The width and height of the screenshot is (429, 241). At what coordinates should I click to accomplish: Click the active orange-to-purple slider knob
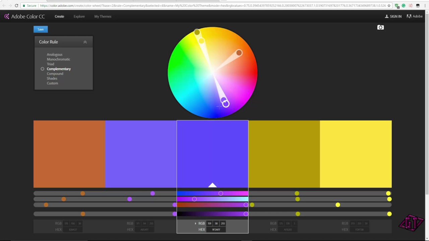(246, 205)
